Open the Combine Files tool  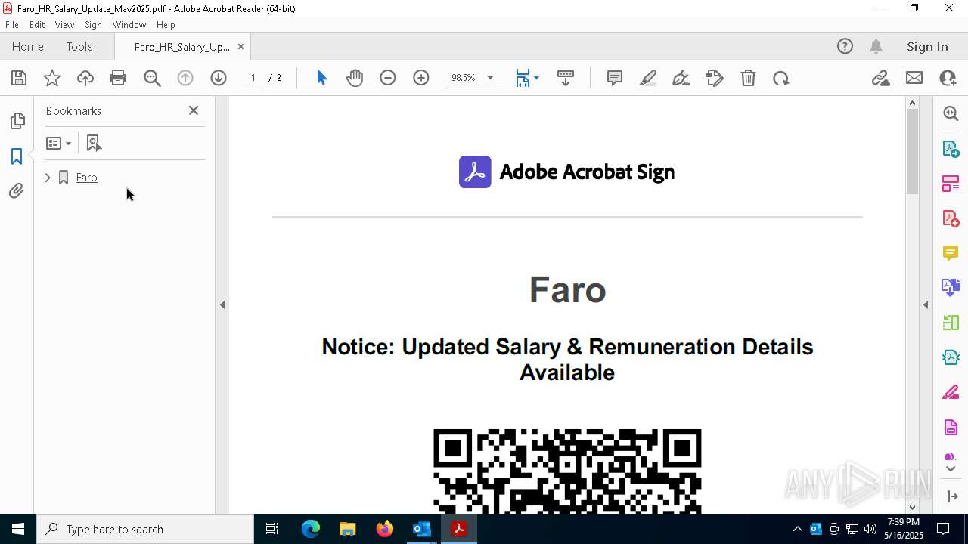coord(951,288)
